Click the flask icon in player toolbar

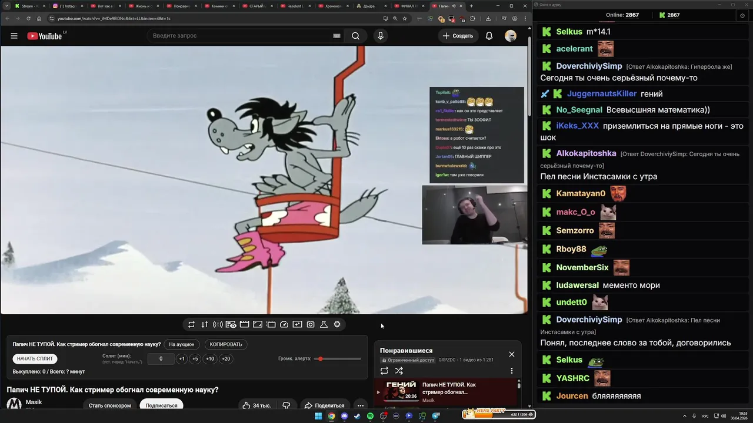(324, 324)
